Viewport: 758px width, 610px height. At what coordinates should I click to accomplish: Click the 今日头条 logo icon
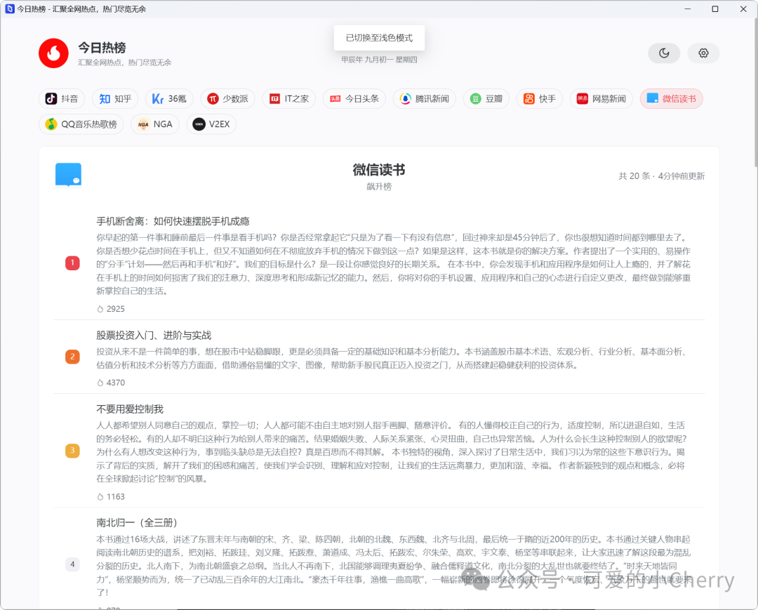tap(335, 98)
